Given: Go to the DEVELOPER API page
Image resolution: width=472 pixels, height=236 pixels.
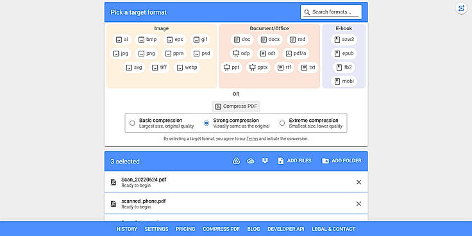Looking at the screenshot, I should pyautogui.click(x=286, y=229).
